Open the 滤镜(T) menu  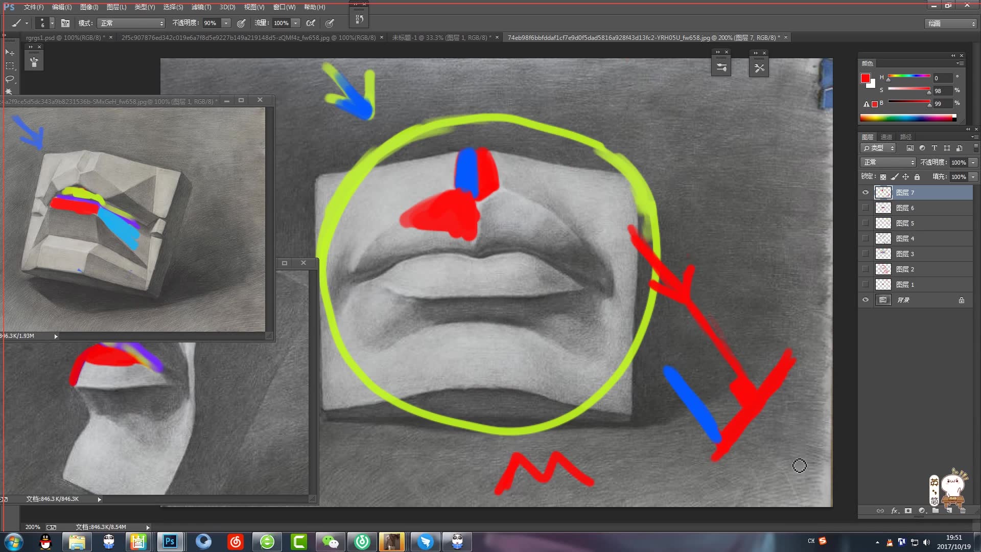click(201, 7)
